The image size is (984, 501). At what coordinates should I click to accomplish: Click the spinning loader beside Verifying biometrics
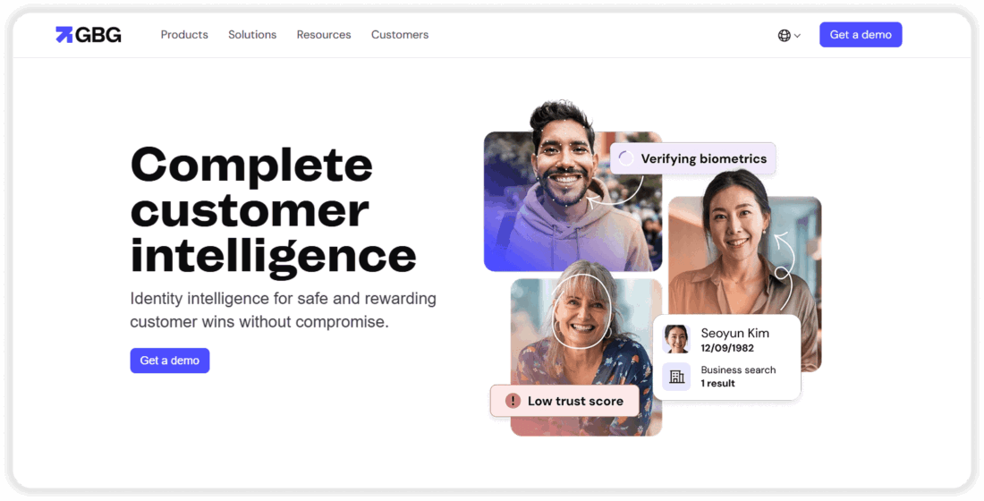(625, 158)
